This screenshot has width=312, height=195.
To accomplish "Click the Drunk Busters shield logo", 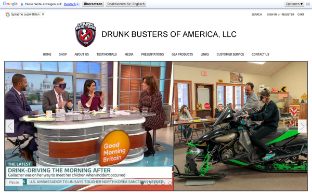I will point(86,35).
